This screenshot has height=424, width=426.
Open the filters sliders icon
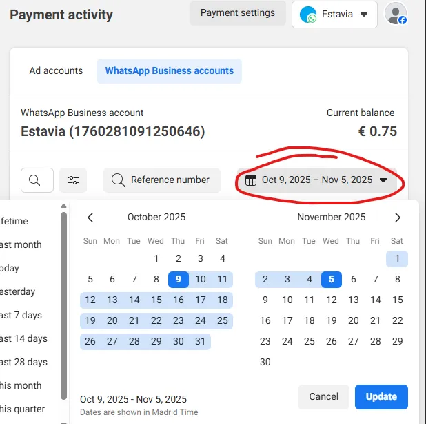(72, 180)
